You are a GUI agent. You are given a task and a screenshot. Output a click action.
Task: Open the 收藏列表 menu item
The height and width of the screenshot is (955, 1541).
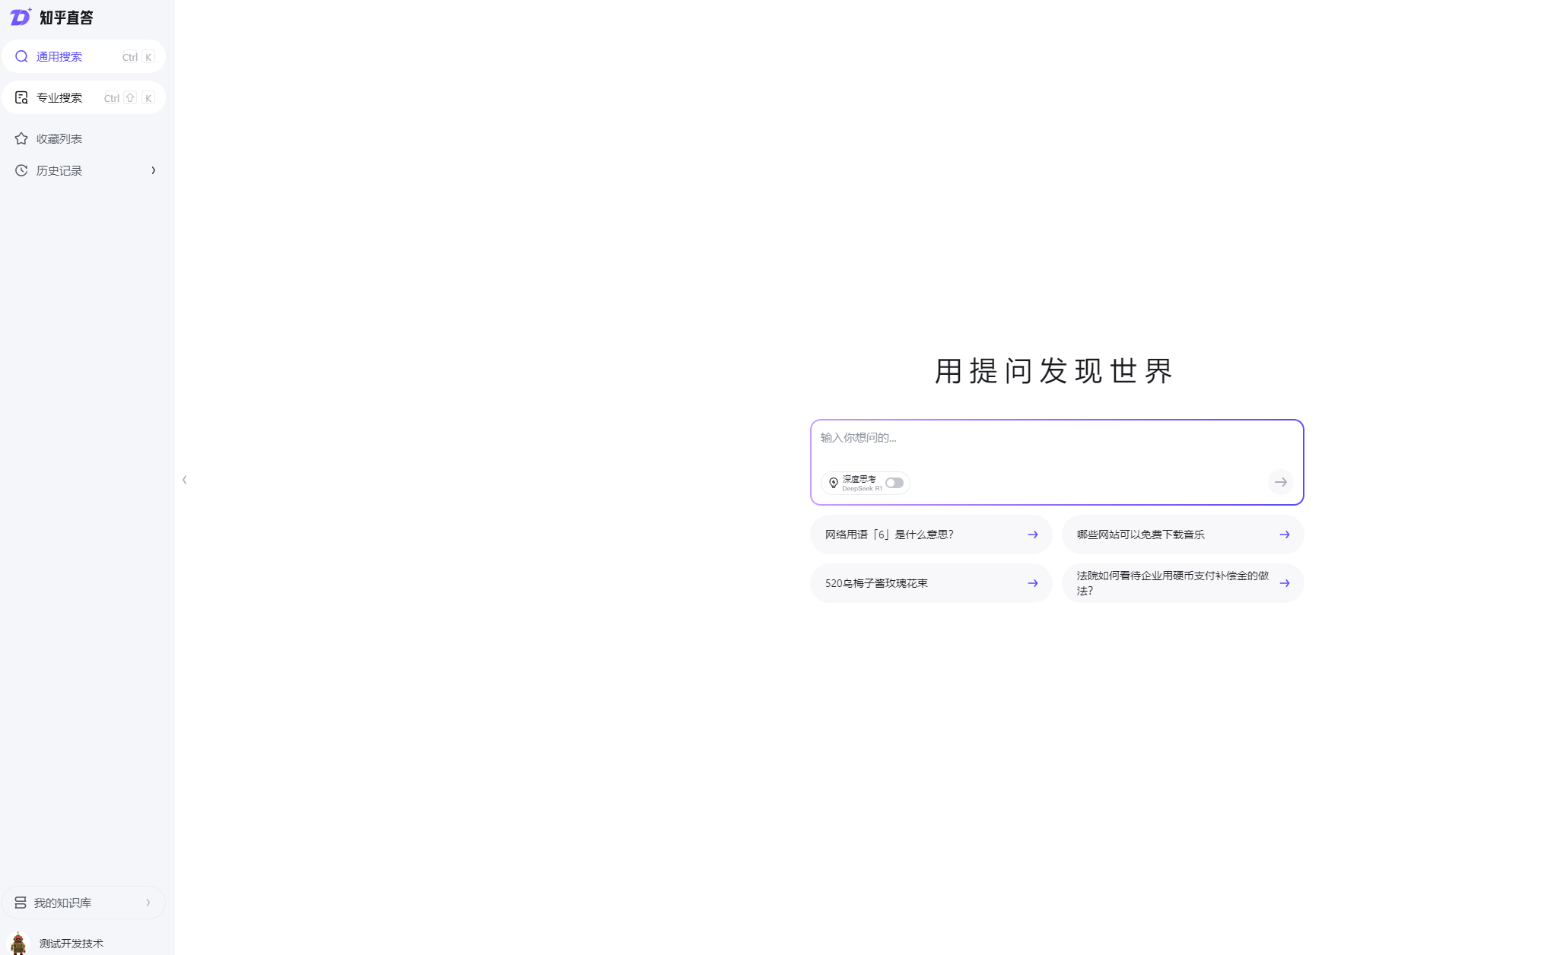(59, 138)
